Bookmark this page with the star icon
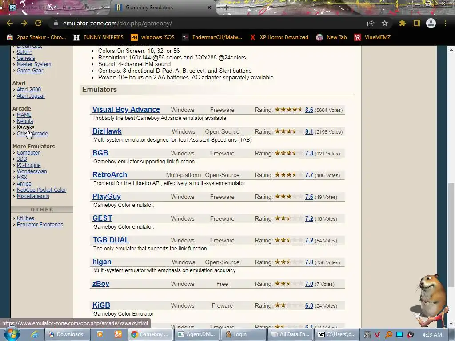The image size is (455, 341). click(385, 23)
